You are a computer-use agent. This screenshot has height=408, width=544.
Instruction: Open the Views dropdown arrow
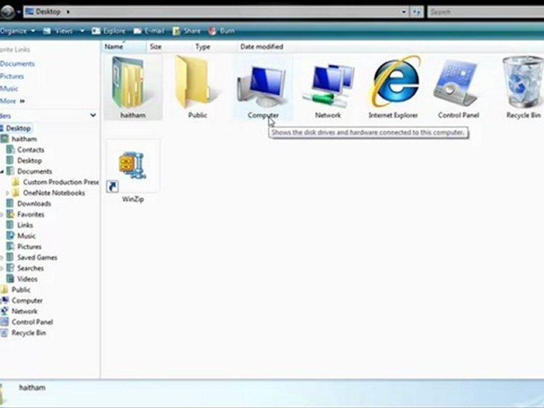(82, 31)
